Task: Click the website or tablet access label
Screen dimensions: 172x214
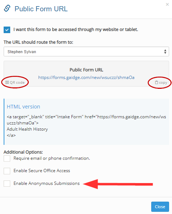Action: click(76, 29)
